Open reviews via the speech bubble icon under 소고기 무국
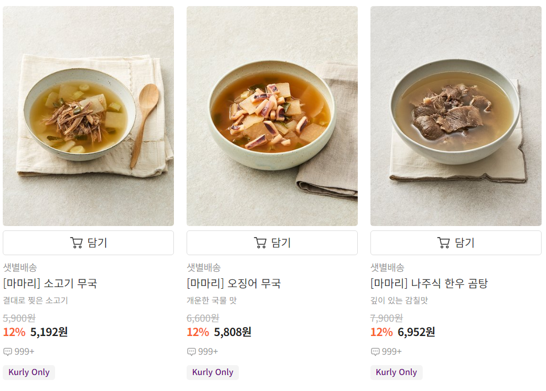546x391 pixels. pos(7,351)
